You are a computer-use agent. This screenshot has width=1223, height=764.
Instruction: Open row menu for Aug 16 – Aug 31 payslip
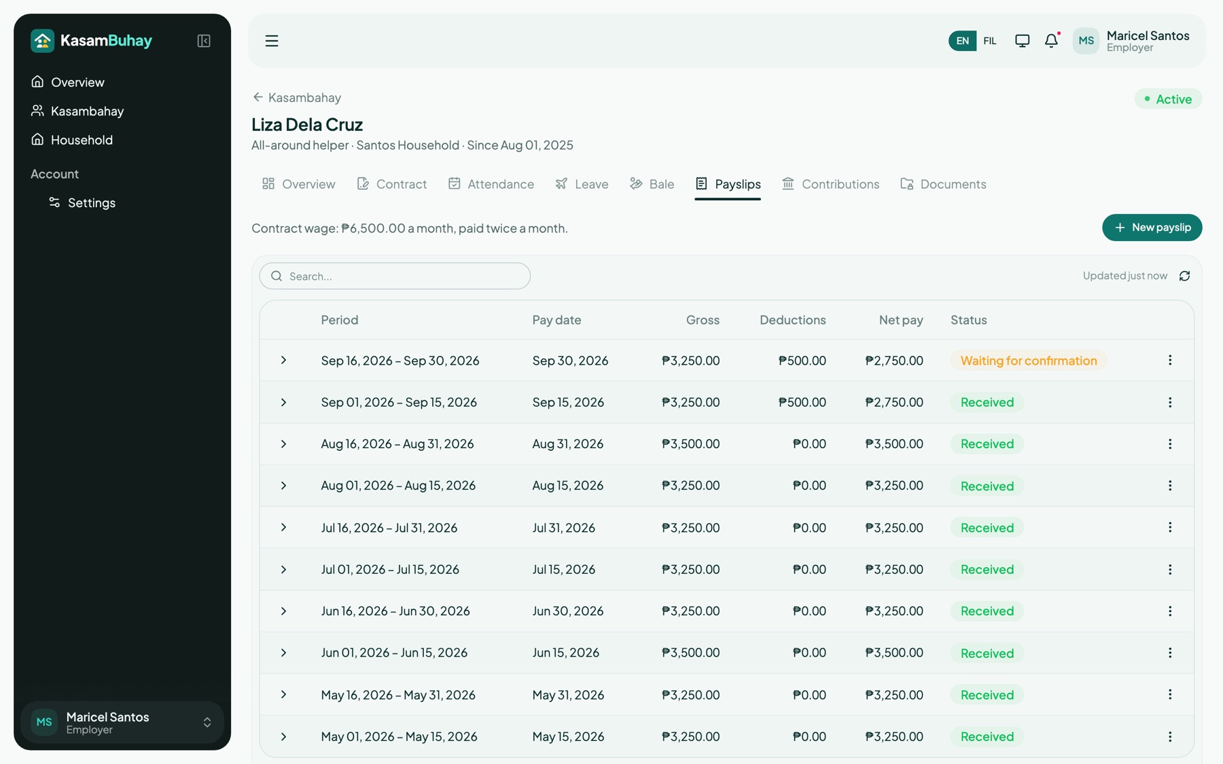pos(1170,443)
